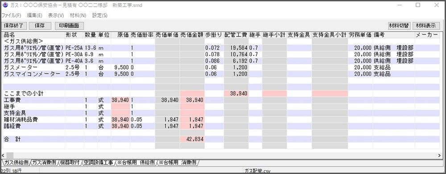The image size is (446, 174).
Task: Open the ファイル(F) menu
Action: click(x=12, y=15)
